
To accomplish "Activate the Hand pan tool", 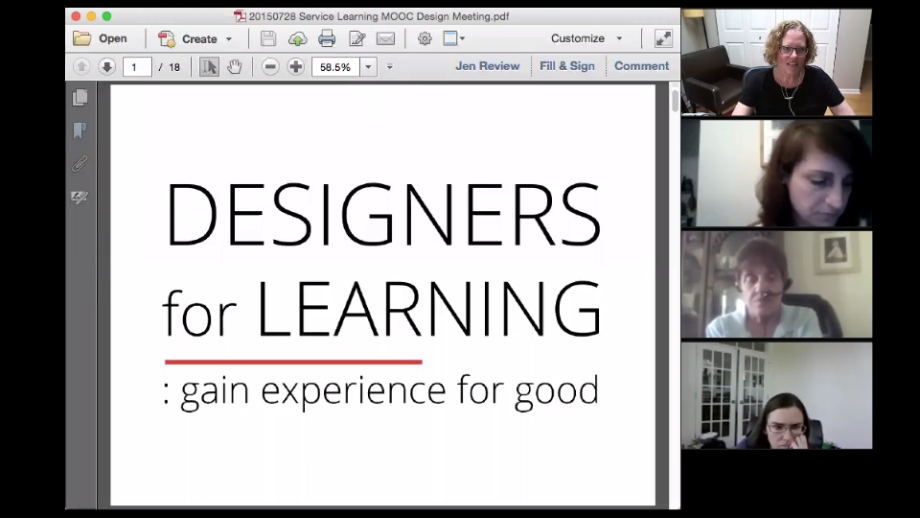I will 234,67.
